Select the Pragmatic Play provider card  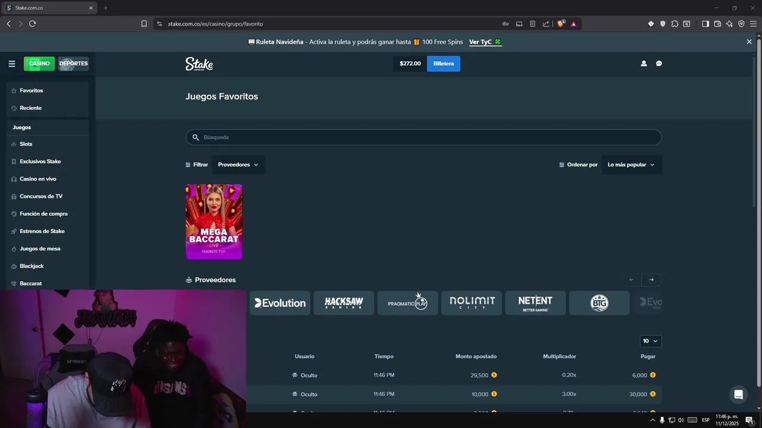408,303
